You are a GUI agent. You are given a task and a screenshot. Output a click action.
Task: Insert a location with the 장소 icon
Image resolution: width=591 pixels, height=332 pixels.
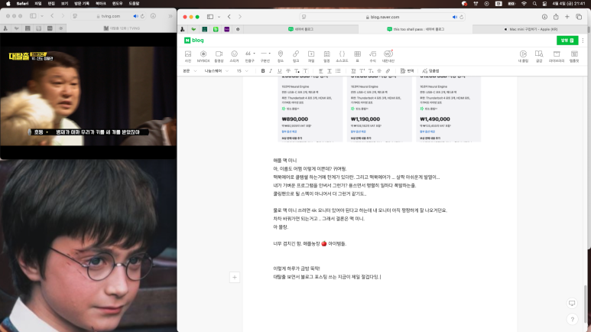280,56
